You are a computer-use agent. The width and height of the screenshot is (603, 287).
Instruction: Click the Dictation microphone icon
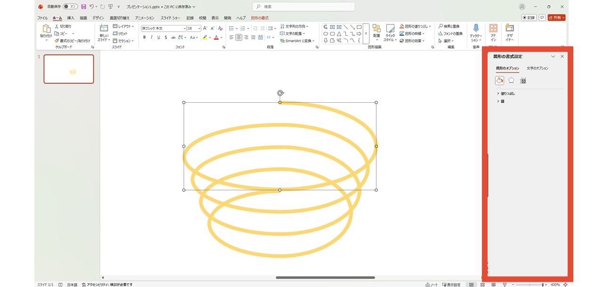[x=476, y=29]
